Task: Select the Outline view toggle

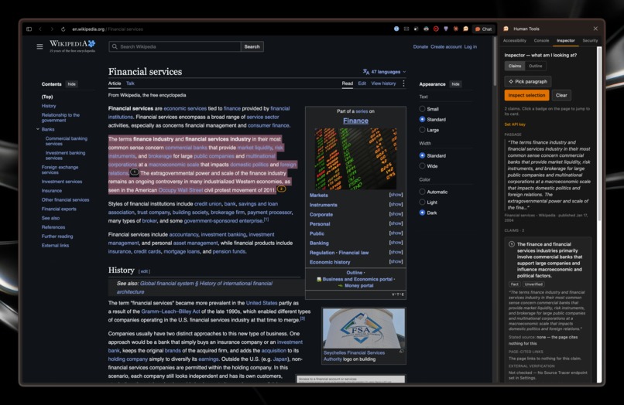Action: (x=535, y=66)
